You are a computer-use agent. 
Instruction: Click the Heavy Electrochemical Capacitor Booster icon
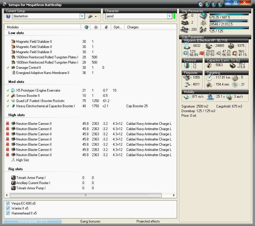(x=13, y=106)
